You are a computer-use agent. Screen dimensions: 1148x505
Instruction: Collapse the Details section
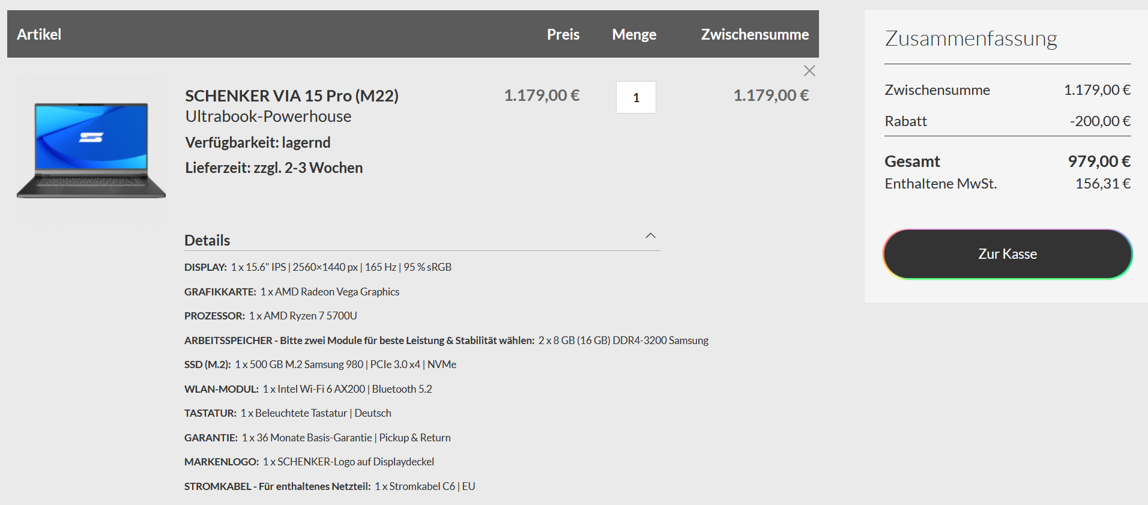(x=650, y=236)
